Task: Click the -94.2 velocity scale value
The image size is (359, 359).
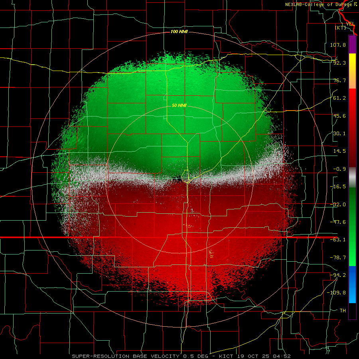Action: coord(338,275)
